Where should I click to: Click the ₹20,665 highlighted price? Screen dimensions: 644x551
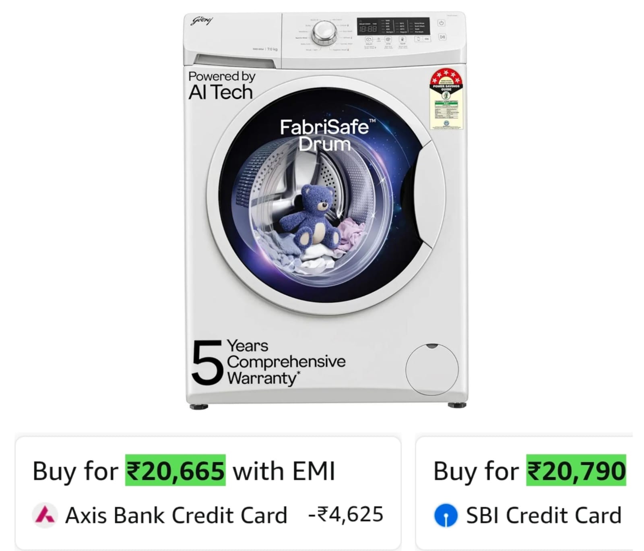[175, 470]
